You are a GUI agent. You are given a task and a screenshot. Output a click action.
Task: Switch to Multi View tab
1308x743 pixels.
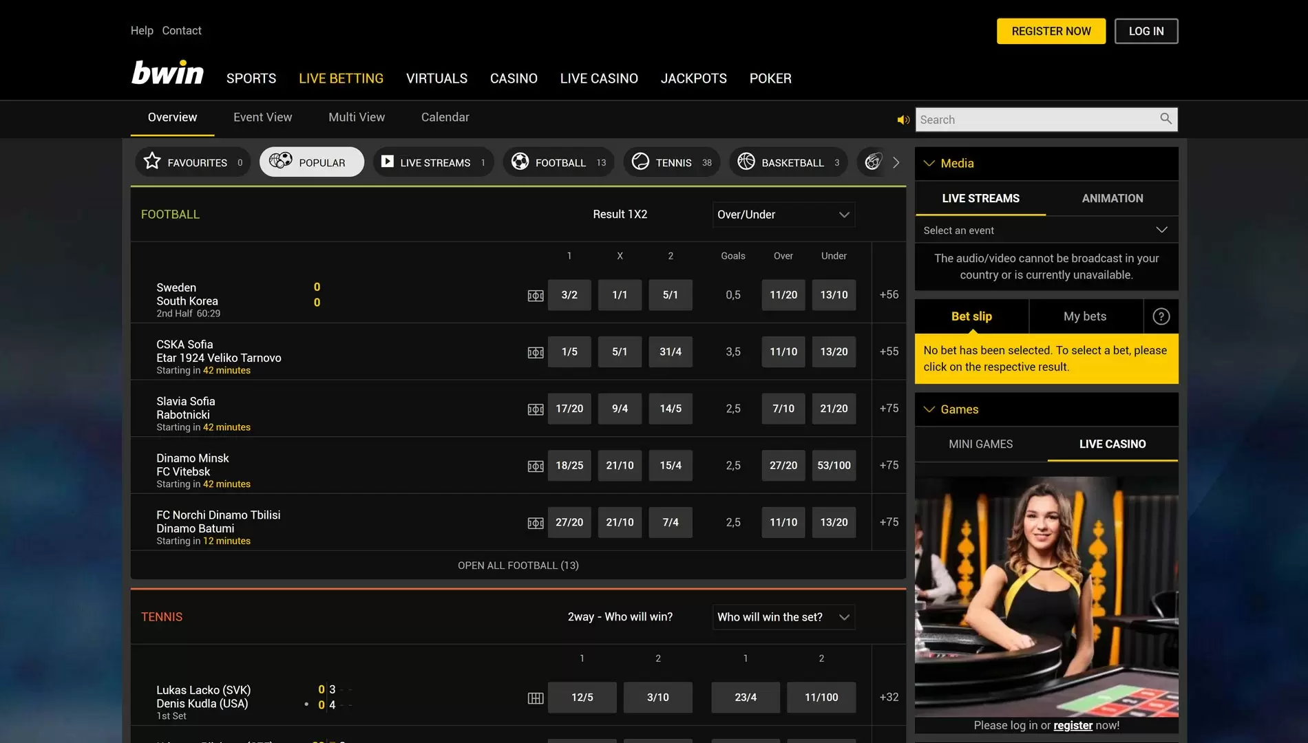click(x=357, y=117)
